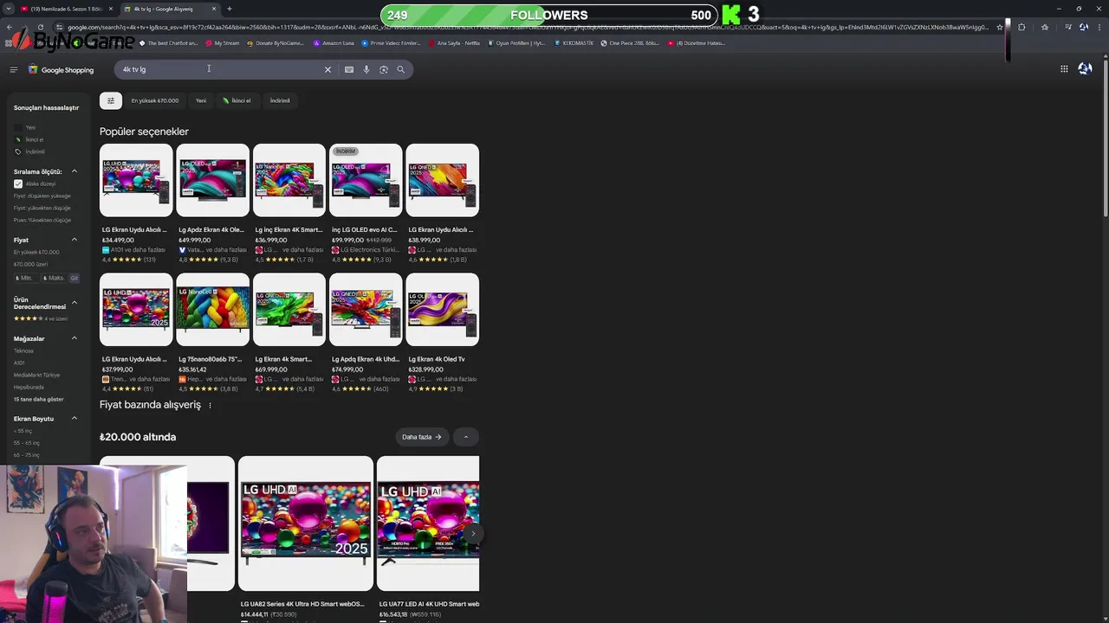Viewport: 1109px width, 623px height.
Task: Filter by Teknosa store
Action: point(23,350)
